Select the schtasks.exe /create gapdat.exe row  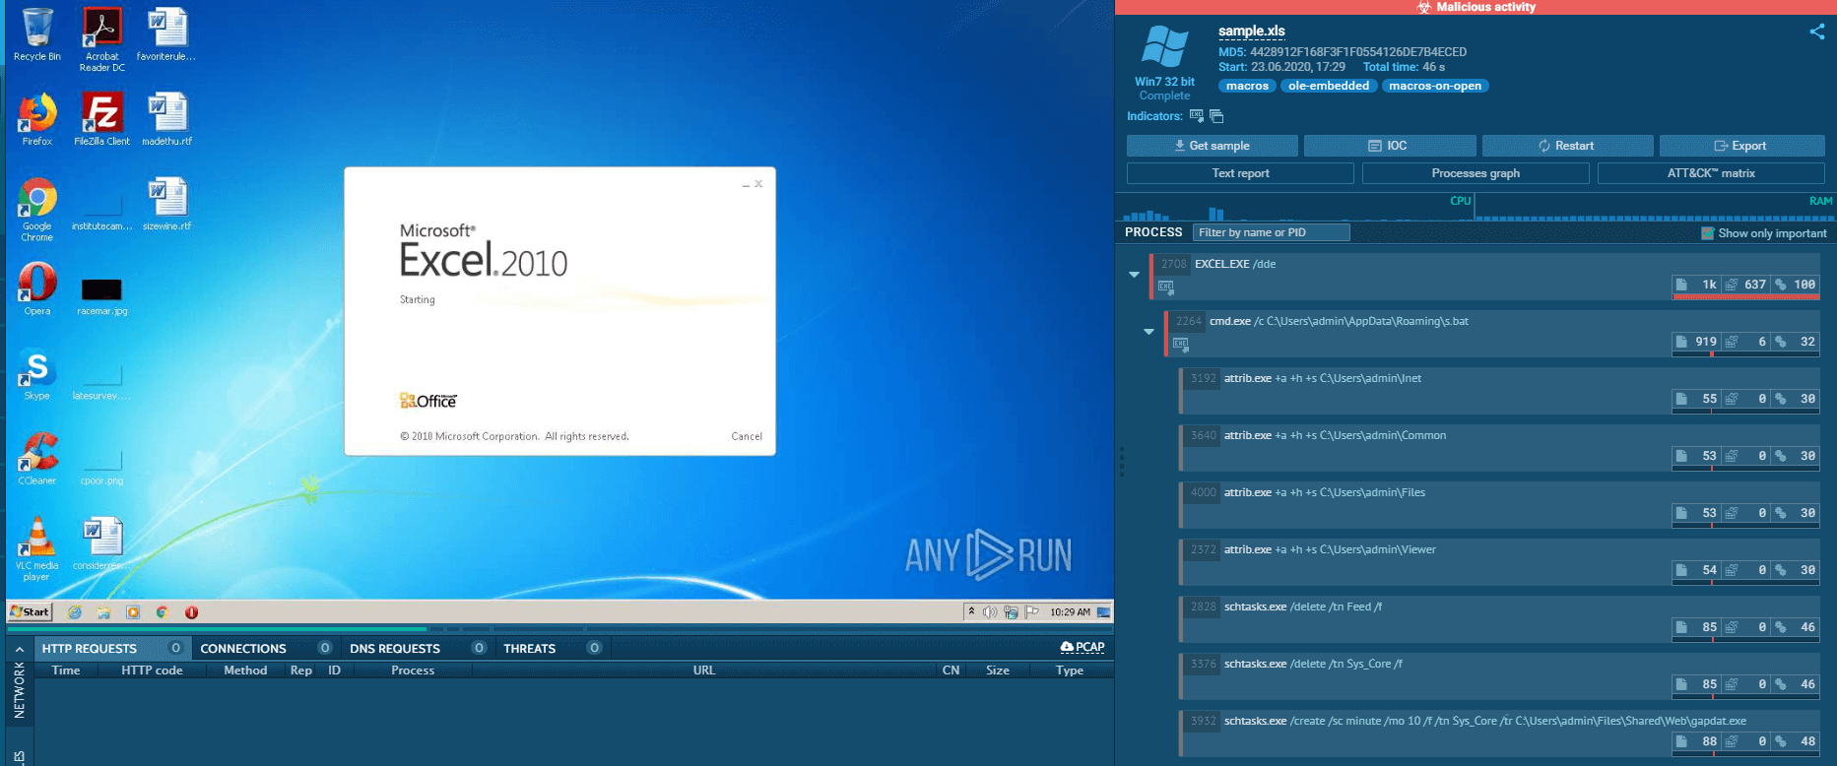click(1499, 733)
